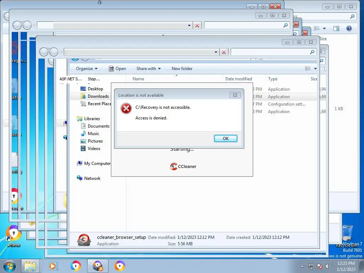Click the Open toolbar button
364x273 pixels.
[117, 69]
